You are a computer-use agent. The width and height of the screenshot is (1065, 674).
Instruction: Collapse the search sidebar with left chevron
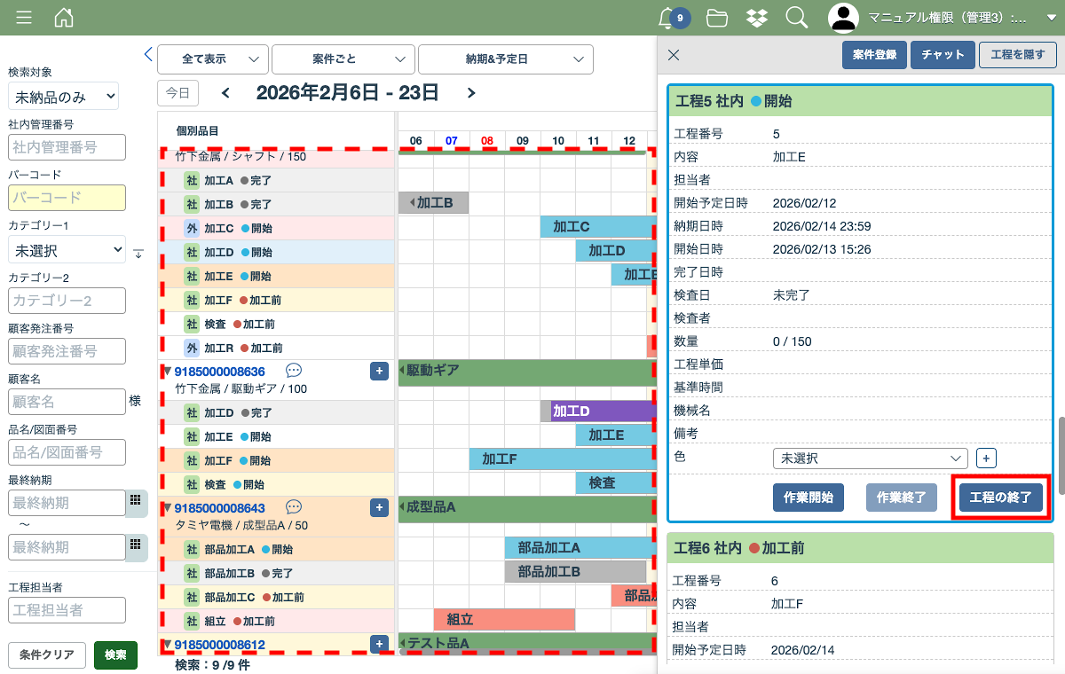pyautogui.click(x=148, y=55)
